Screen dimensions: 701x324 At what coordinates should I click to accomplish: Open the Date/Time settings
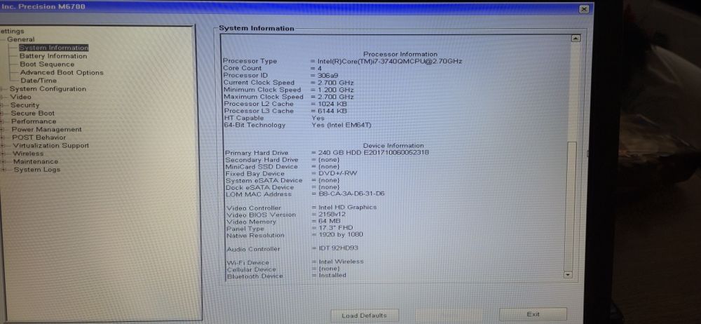coord(39,81)
